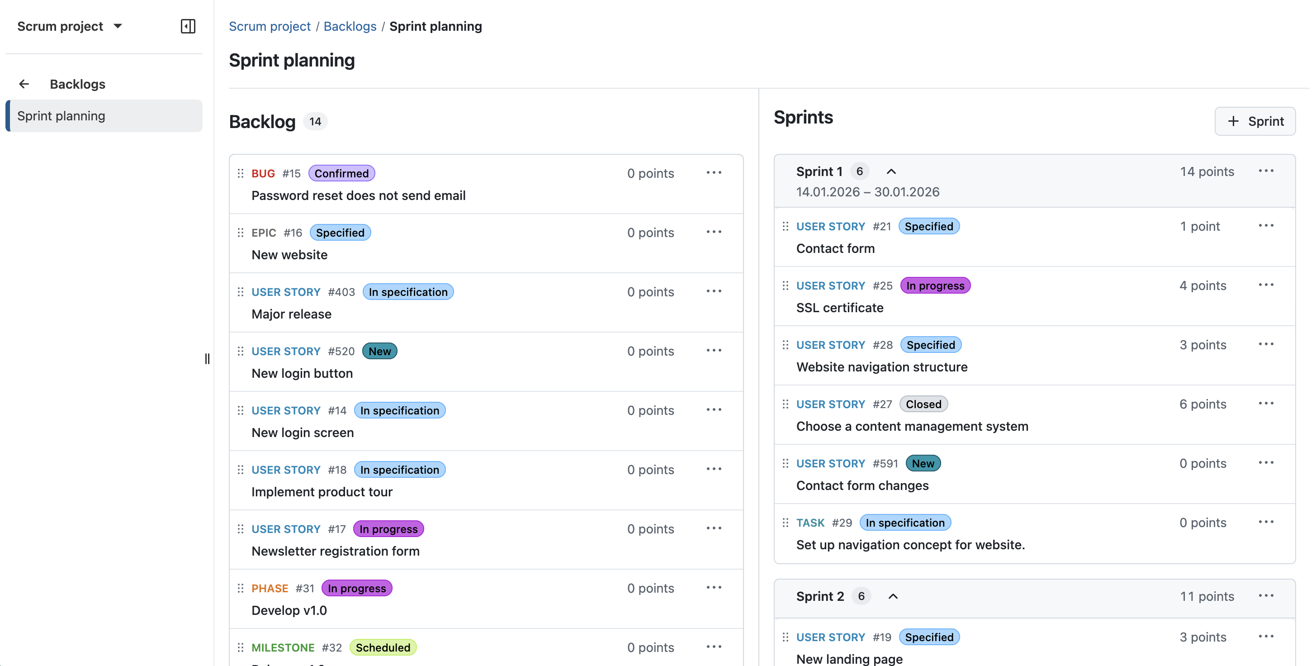Click the backlog item count badge showing 14

[315, 122]
